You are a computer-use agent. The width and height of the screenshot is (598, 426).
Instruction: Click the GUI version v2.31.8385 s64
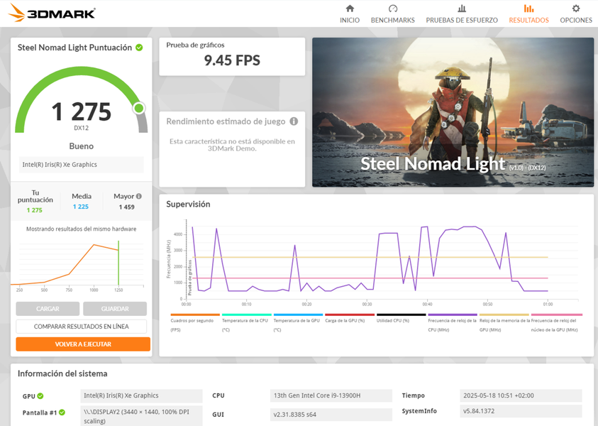[331, 414]
